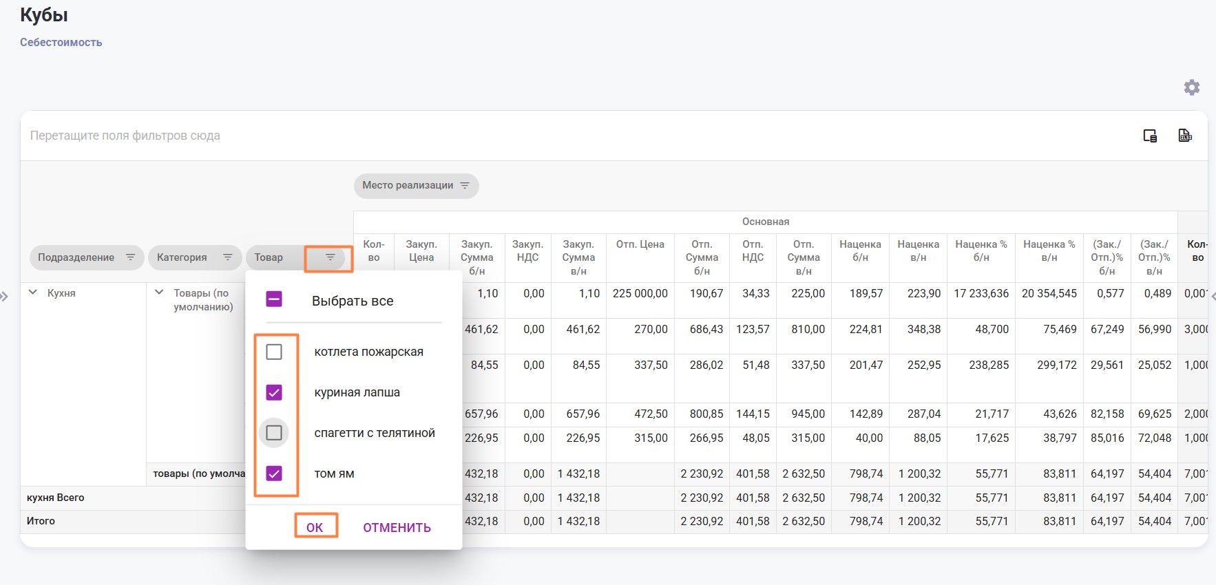Open filter icon on Товар field
Viewport: 1216px width, 585px height.
[x=330, y=257]
